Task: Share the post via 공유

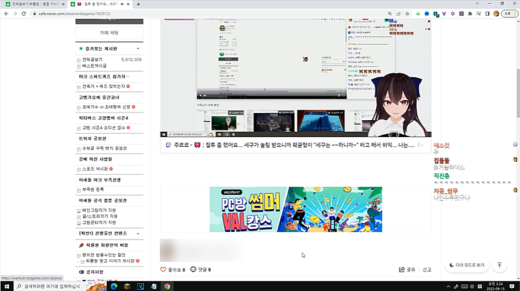Action: [x=407, y=270]
